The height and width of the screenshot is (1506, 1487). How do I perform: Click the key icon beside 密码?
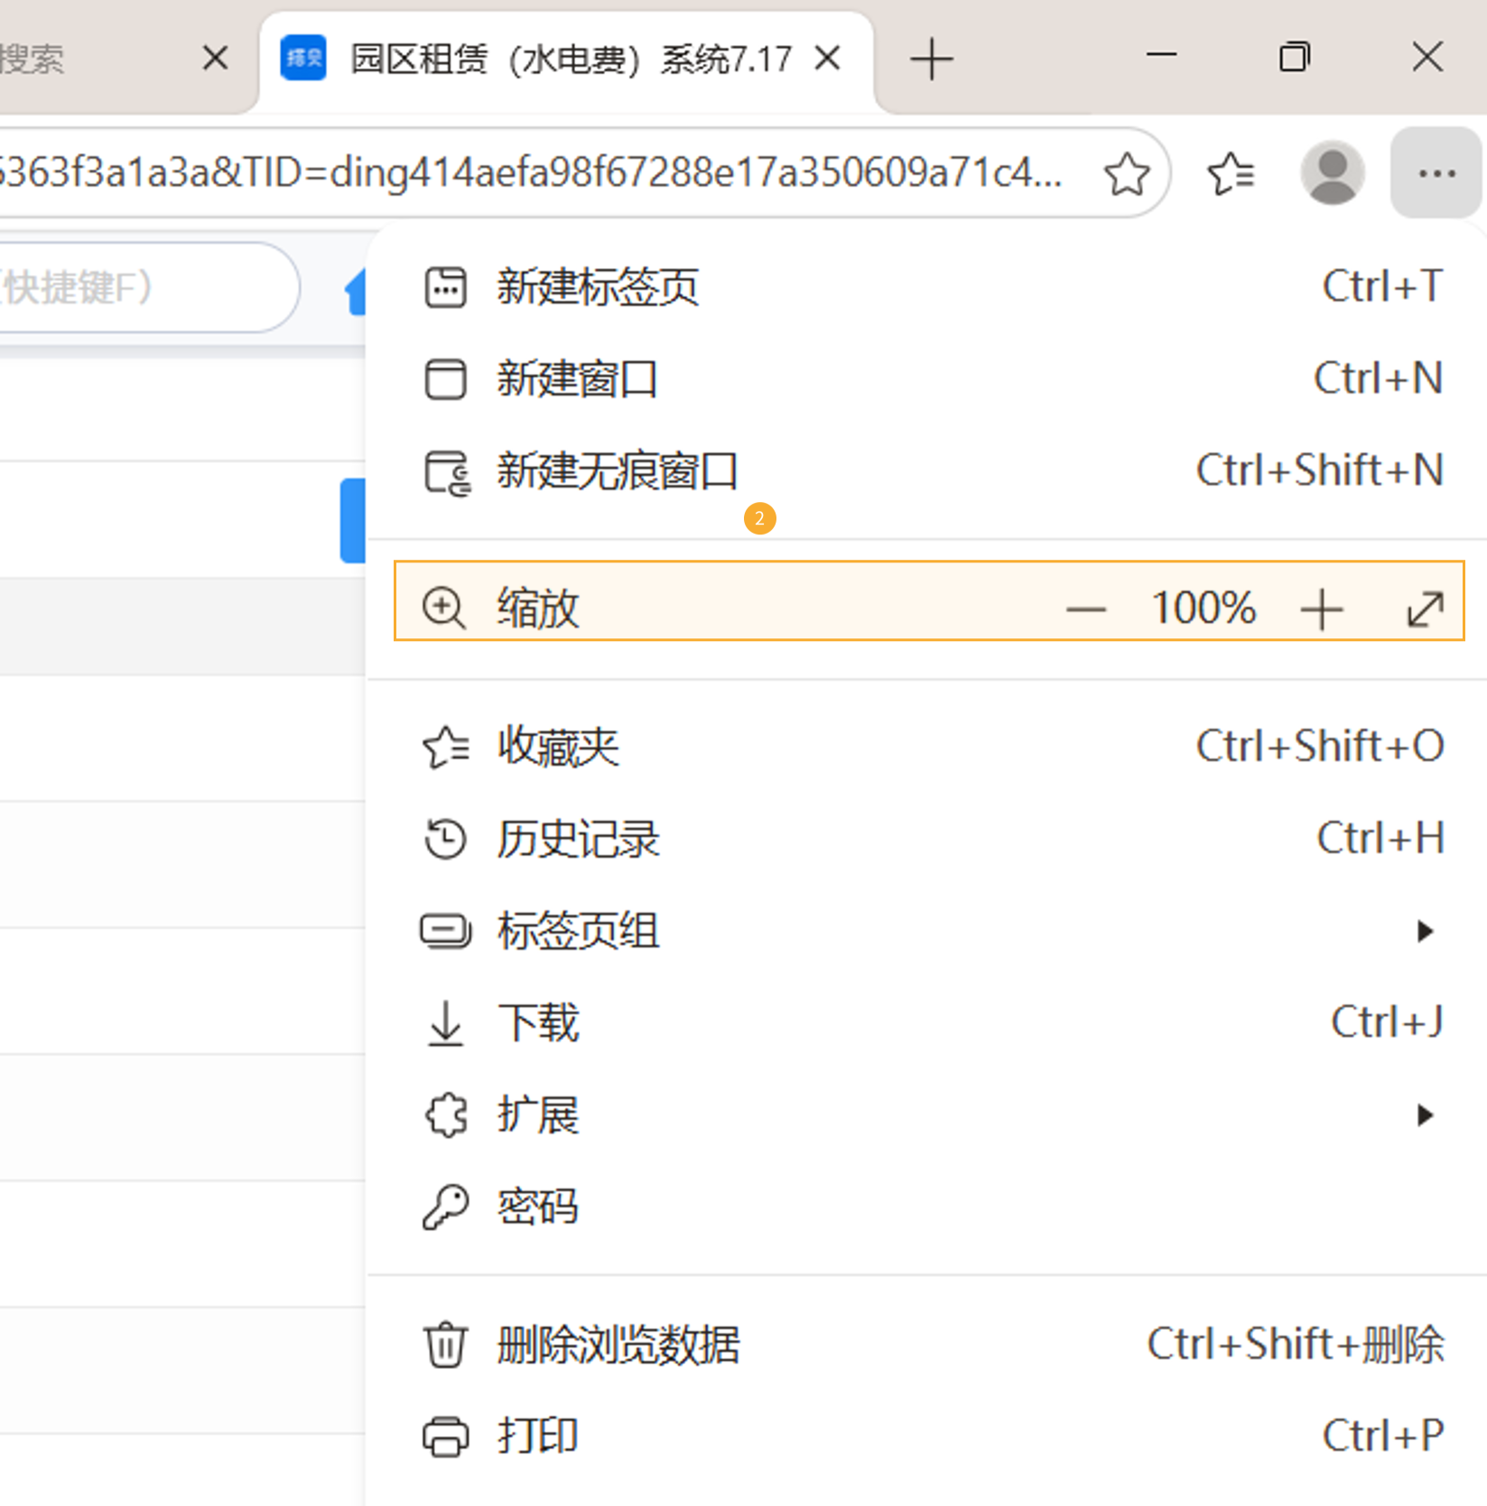445,1208
